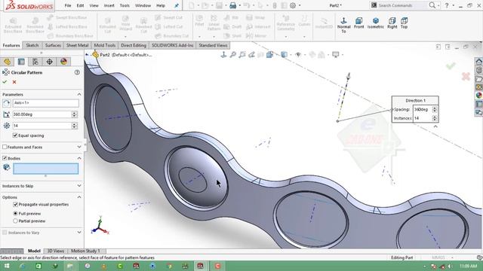Click the angle 360.00deg spinner arrows
This screenshot has height=271, width=483.
[74, 114]
